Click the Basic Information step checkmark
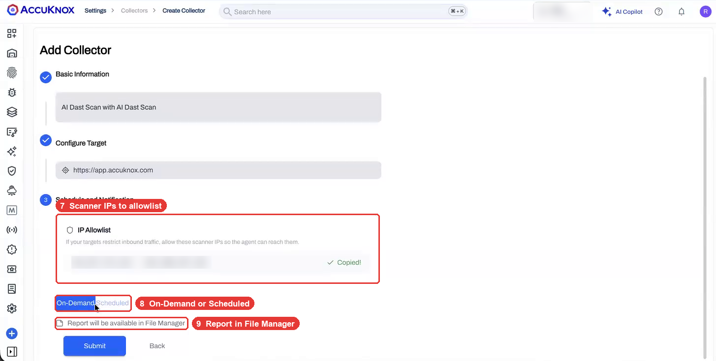Image resolution: width=716 pixels, height=361 pixels. [46, 77]
